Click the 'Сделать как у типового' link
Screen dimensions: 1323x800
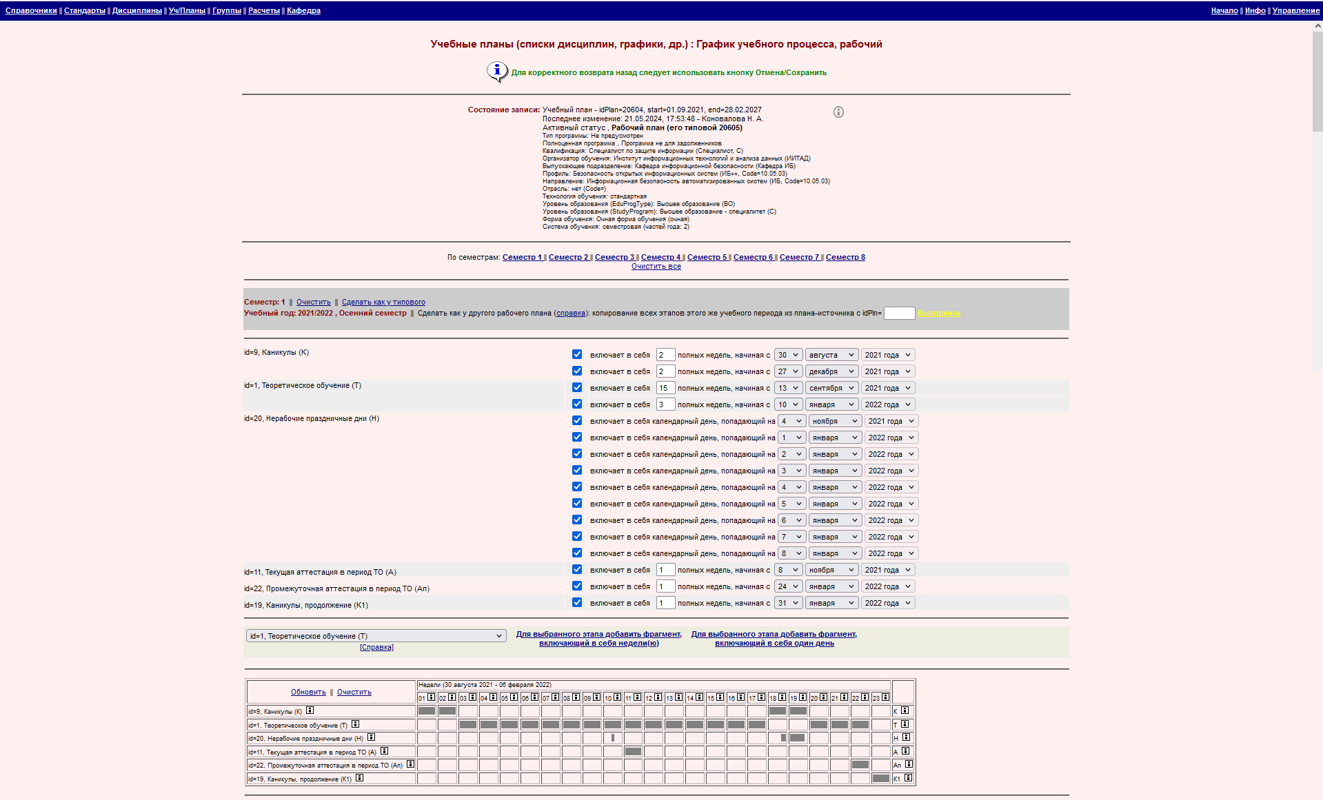383,302
